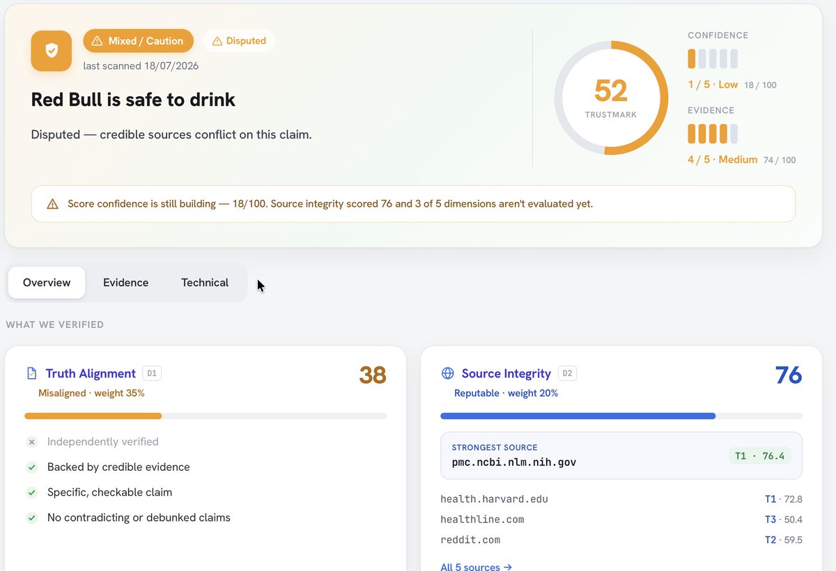Click the T2 · 59.5 rating for reddit.com
This screenshot has width=836, height=571.
[x=783, y=540]
